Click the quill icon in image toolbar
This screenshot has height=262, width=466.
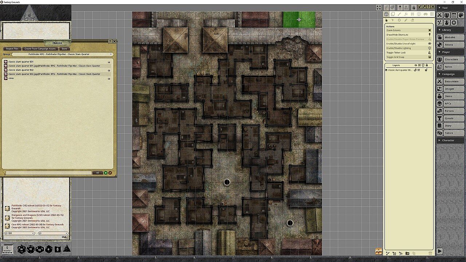click(x=386, y=7)
